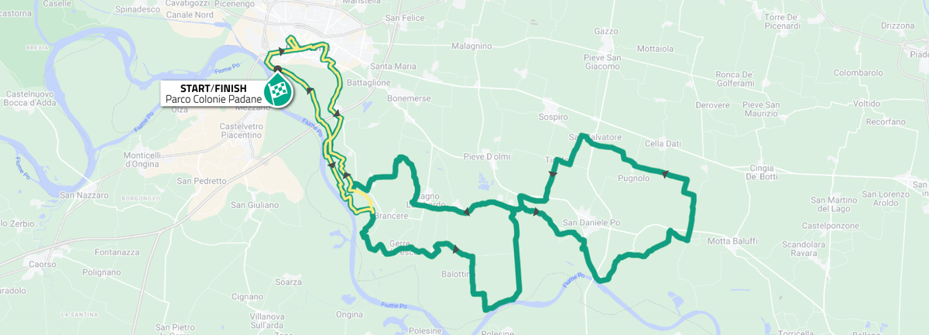Select the route arrow near Tidolo

click(x=553, y=173)
